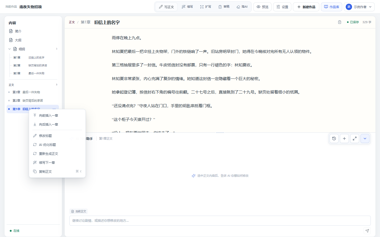This screenshot has height=237, width=380.
Task: Click the 329 字 word count
Action: click(367, 22)
